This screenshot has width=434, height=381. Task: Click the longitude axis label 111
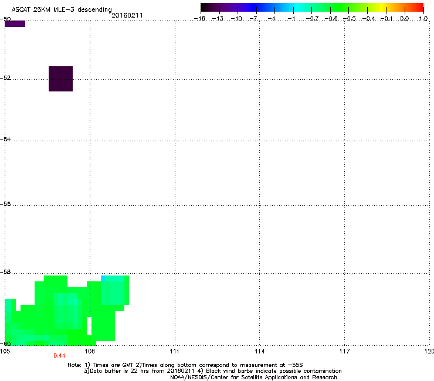tap(174, 351)
